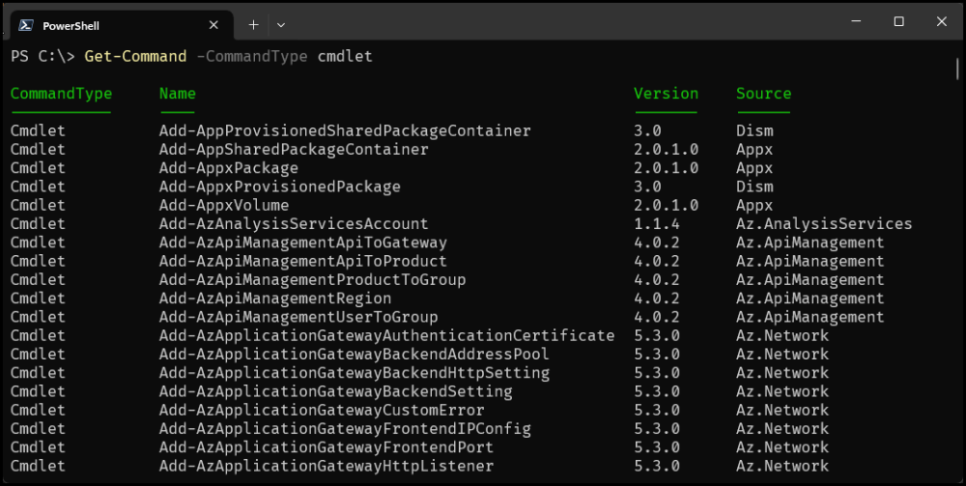Click Add-AppSharedPackageContainer

tap(294, 150)
